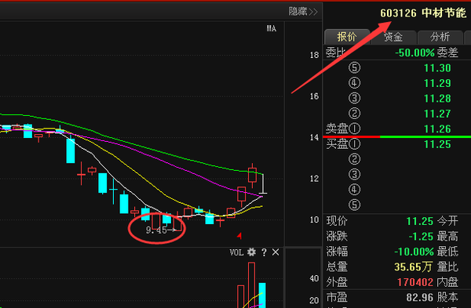The width and height of the screenshot is (471, 308).
Task: Select the 报价 tab
Action: pos(347,37)
